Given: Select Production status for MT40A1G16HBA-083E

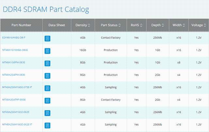Looking at the screenshot, I should tap(111, 50).
